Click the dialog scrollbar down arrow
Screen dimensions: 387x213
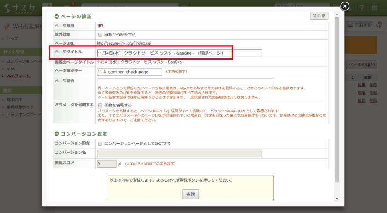point(336,198)
